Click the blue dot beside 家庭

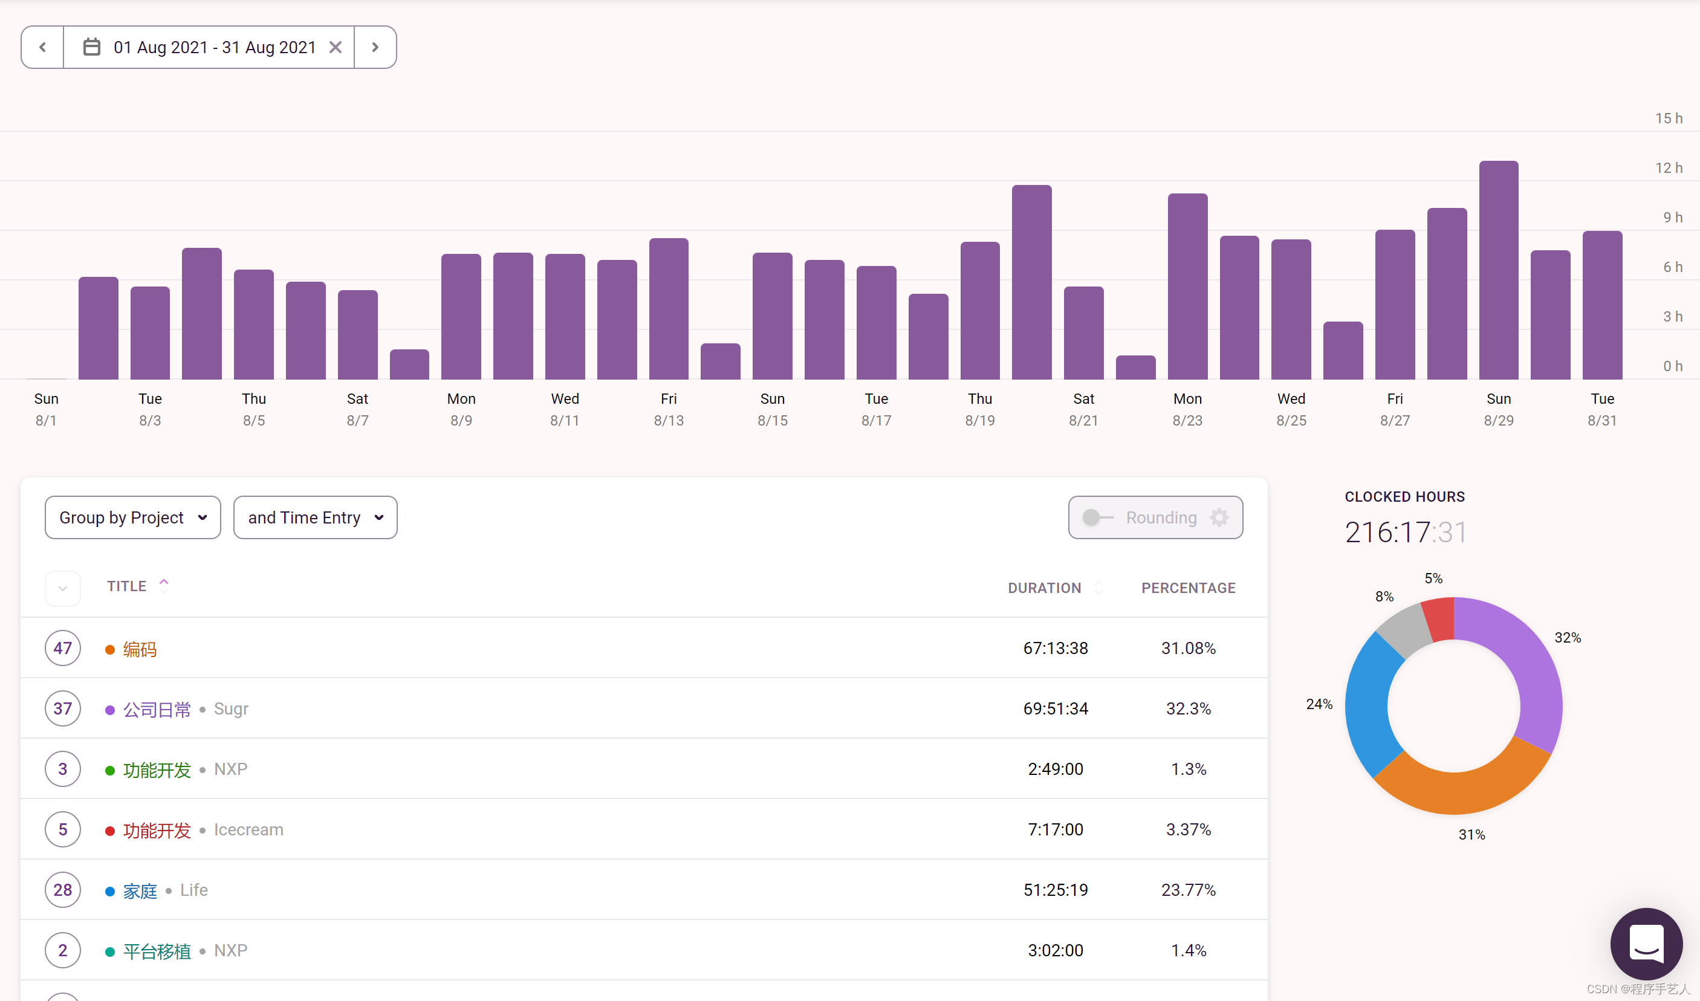[109, 892]
